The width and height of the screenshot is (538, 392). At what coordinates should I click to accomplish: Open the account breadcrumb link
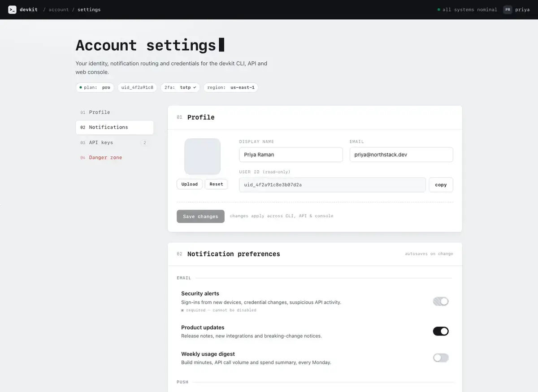[59, 9]
